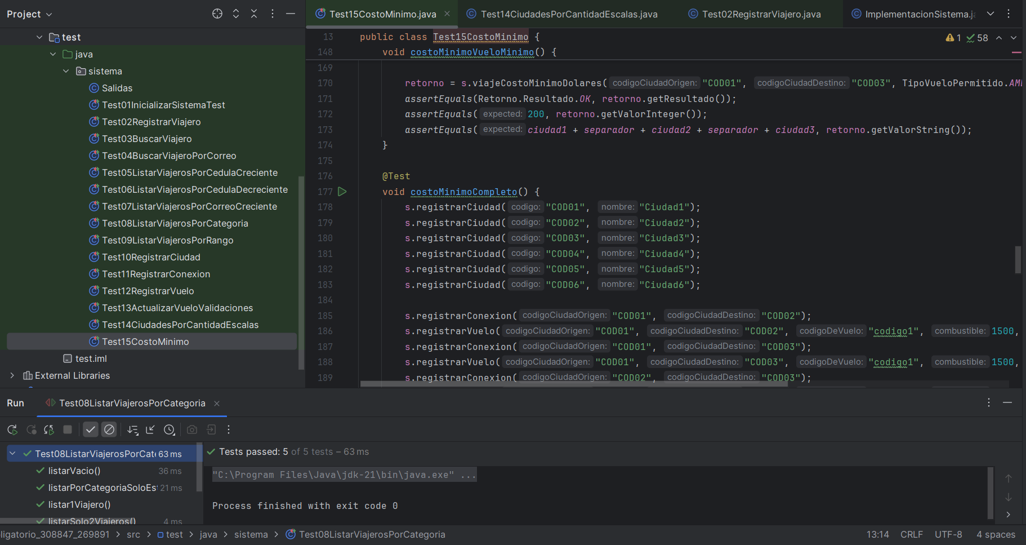Change UTF-8 file encoding

pyautogui.click(x=948, y=534)
